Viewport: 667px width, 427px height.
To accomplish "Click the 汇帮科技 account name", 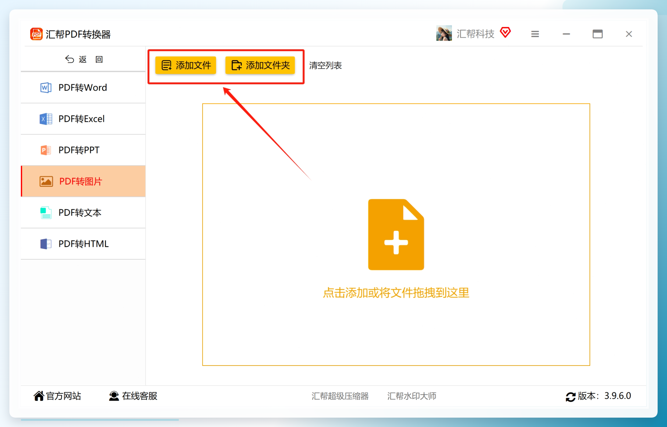I will coord(475,34).
